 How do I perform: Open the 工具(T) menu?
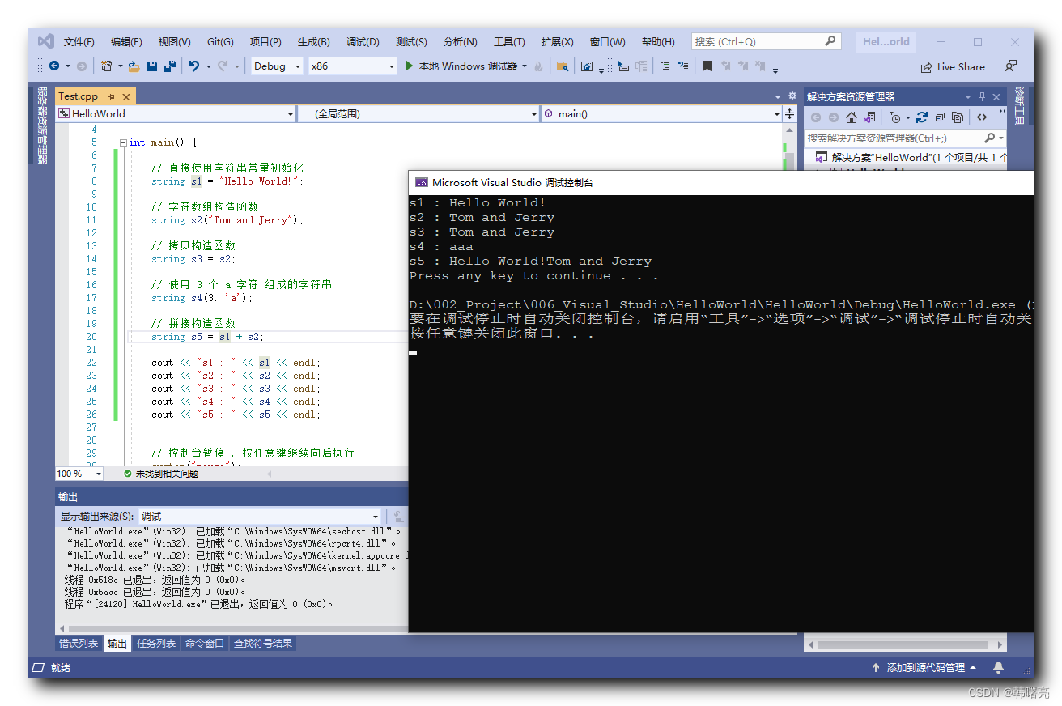pyautogui.click(x=509, y=41)
